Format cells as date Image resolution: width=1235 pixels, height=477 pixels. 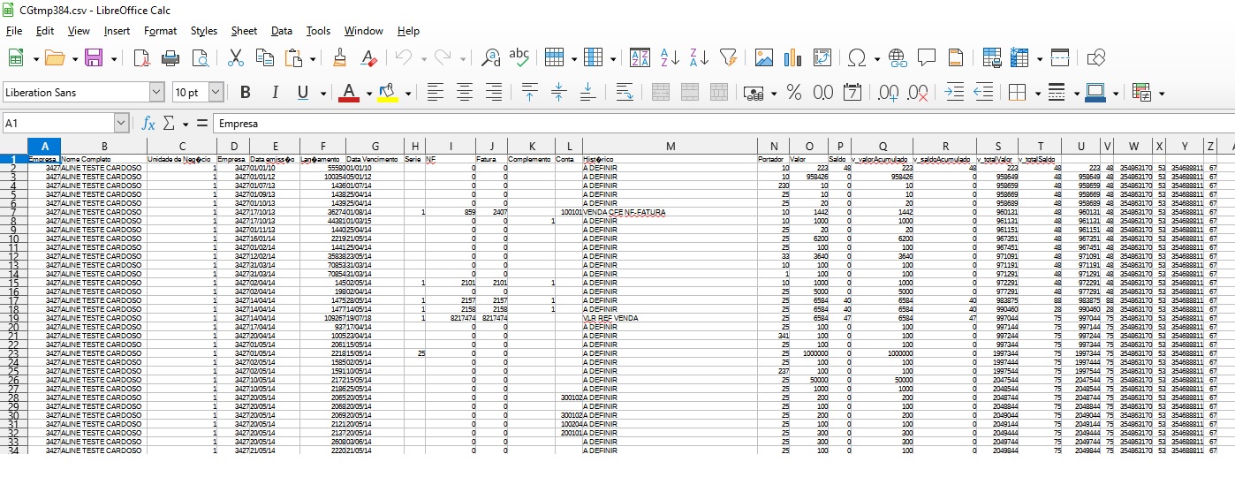[852, 92]
